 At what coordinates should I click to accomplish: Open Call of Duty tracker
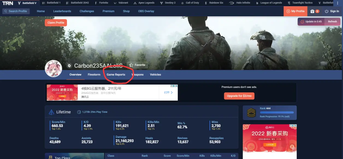190,3
